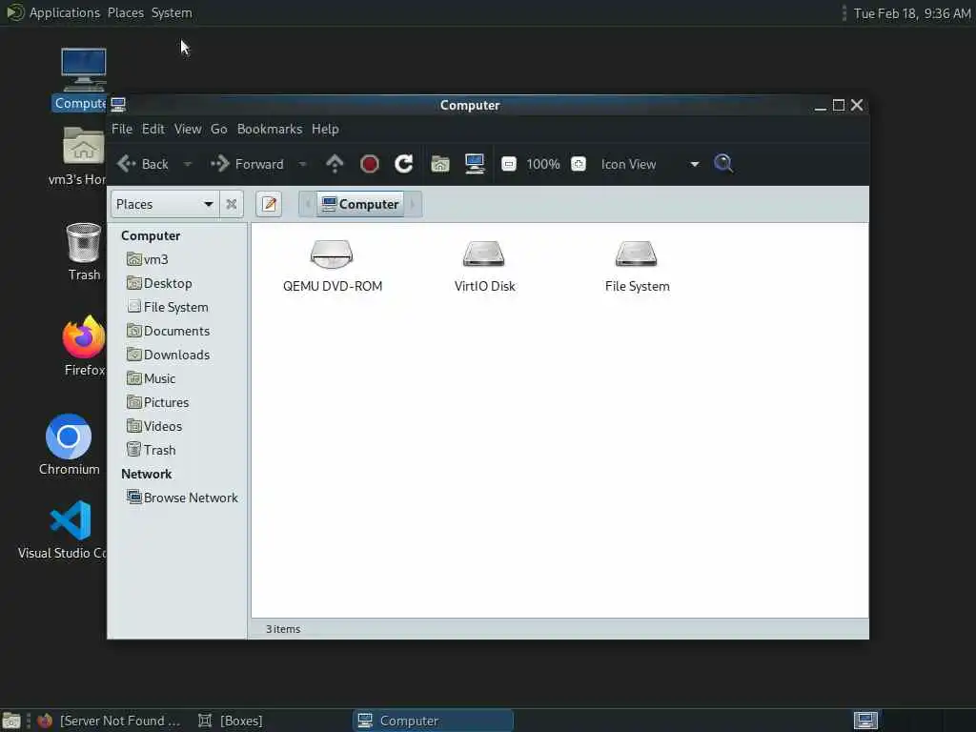Screen dimensions: 976x732
Task: Open Places menu in top panel
Action: [126, 12]
